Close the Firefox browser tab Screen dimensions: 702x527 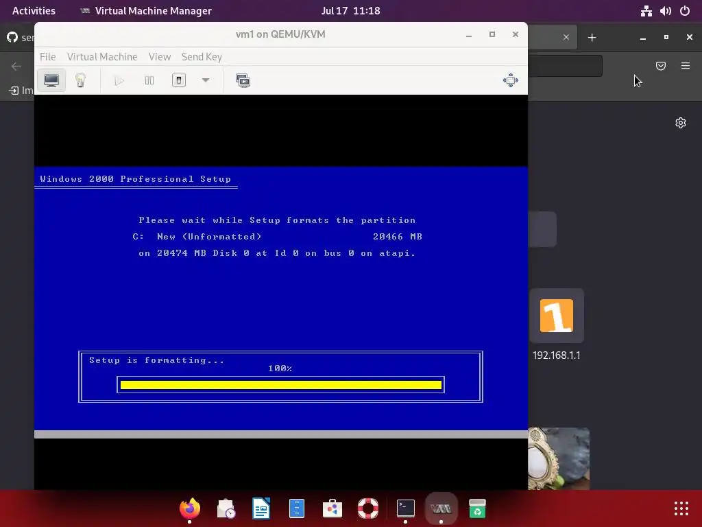[x=566, y=37]
